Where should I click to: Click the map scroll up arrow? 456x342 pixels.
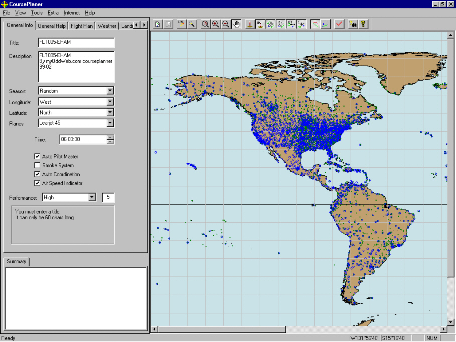point(451,35)
